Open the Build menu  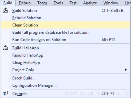coord(8,3)
